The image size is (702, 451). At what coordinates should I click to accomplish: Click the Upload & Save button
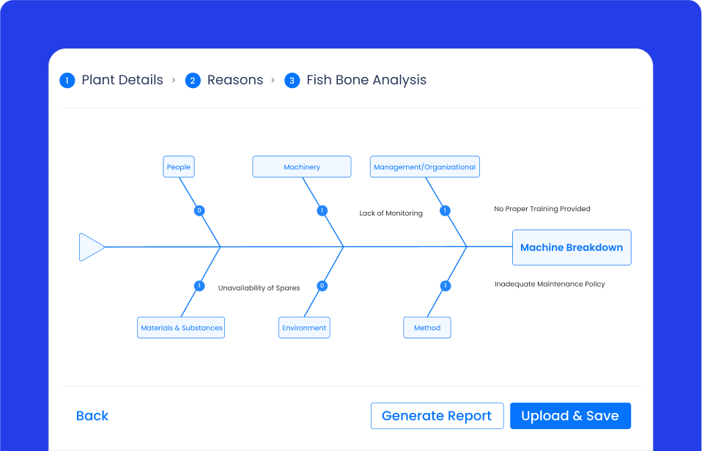pyautogui.click(x=570, y=416)
